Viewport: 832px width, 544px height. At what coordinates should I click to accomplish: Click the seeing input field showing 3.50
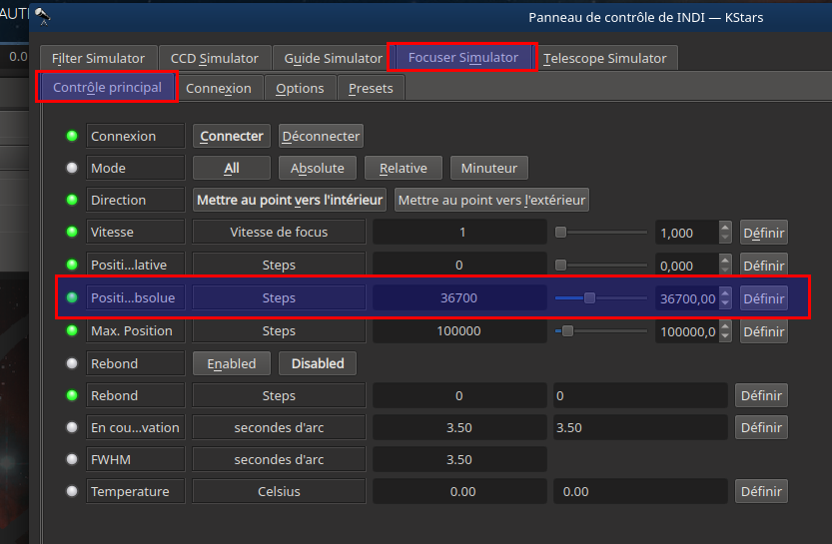tap(640, 427)
